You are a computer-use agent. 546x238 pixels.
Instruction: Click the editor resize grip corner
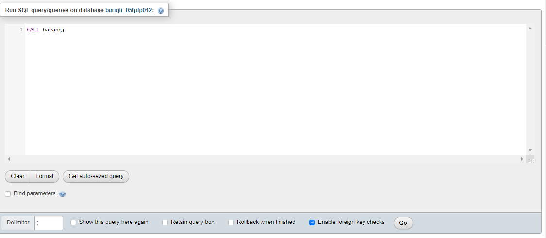coord(531,160)
